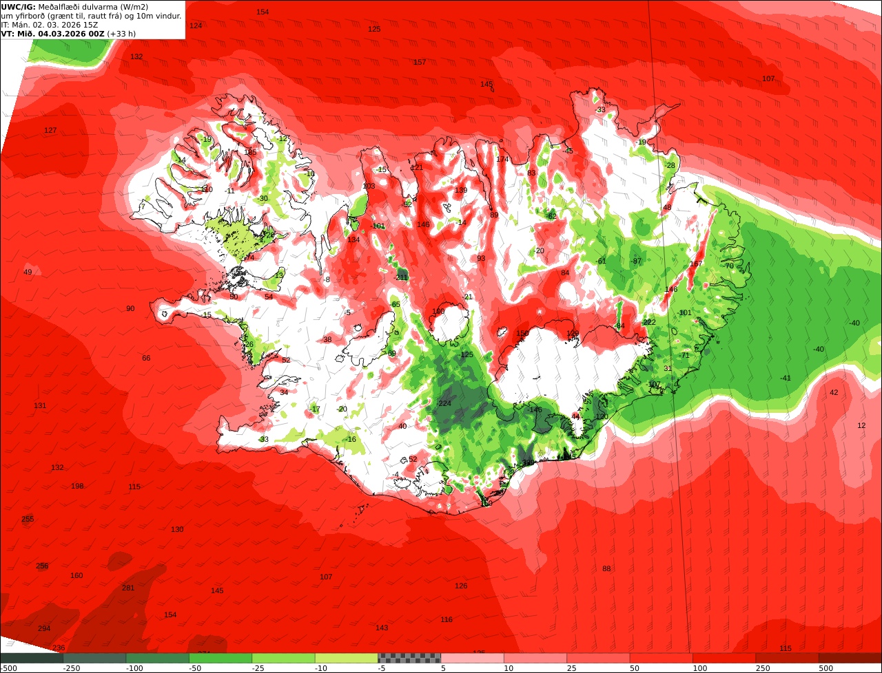Click the map value 93

point(481,258)
